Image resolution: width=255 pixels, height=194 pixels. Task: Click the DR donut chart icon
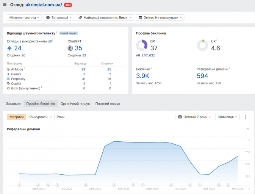pyautogui.click(x=142, y=45)
